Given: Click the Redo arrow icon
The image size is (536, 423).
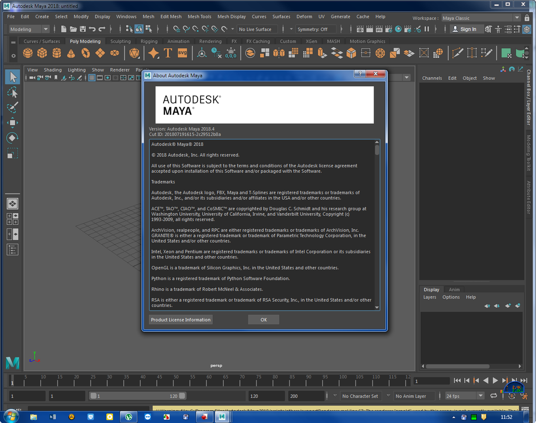Looking at the screenshot, I should (x=102, y=29).
